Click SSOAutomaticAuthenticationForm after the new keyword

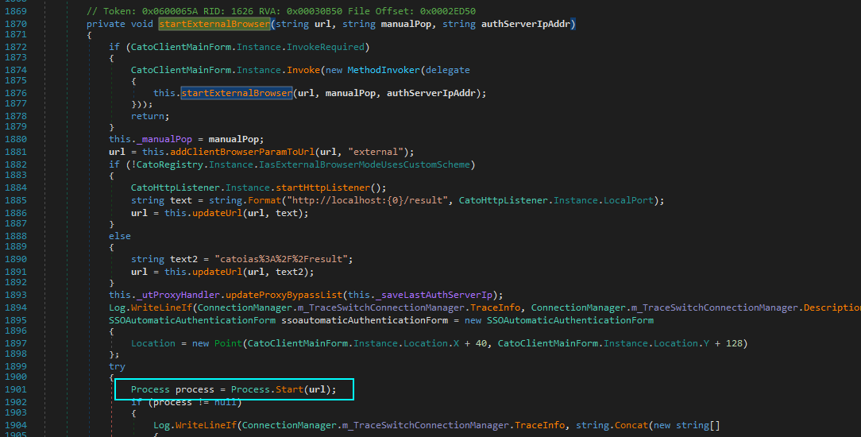click(570, 321)
